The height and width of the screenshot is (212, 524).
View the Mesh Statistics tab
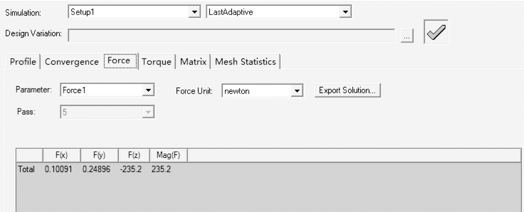click(x=245, y=62)
